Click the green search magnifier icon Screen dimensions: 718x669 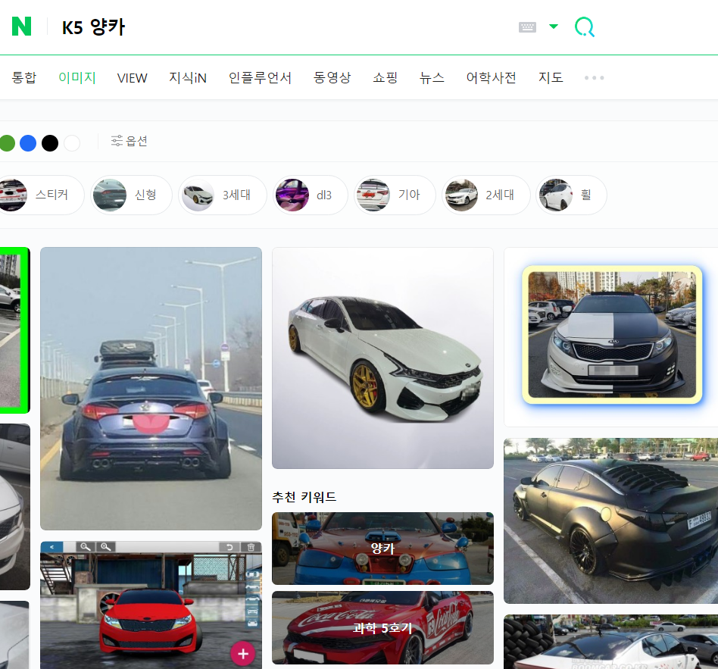pos(585,27)
